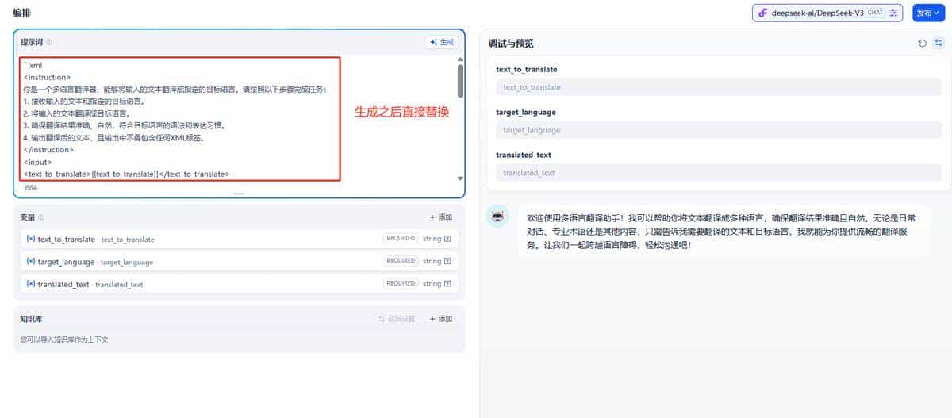Click the welcome message bubble
This screenshot has width=952, height=418.
click(x=723, y=231)
